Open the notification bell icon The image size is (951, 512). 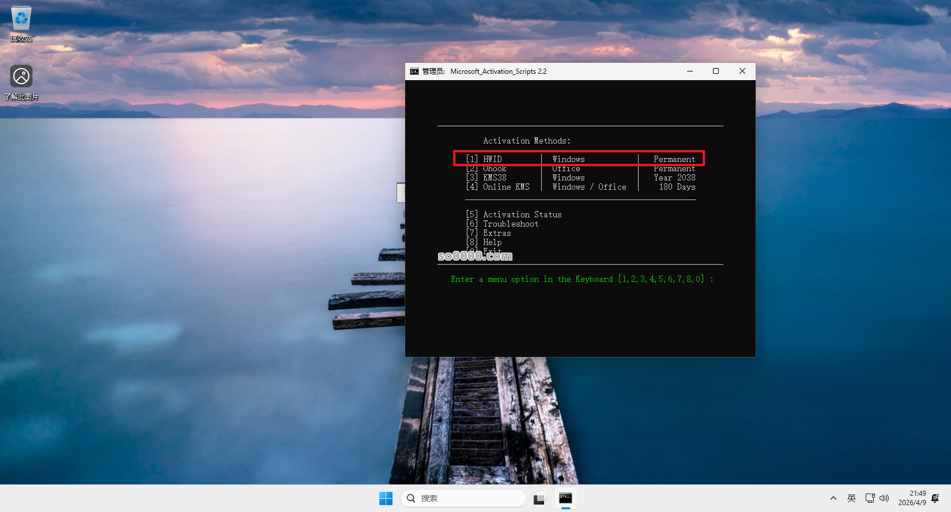click(x=935, y=498)
